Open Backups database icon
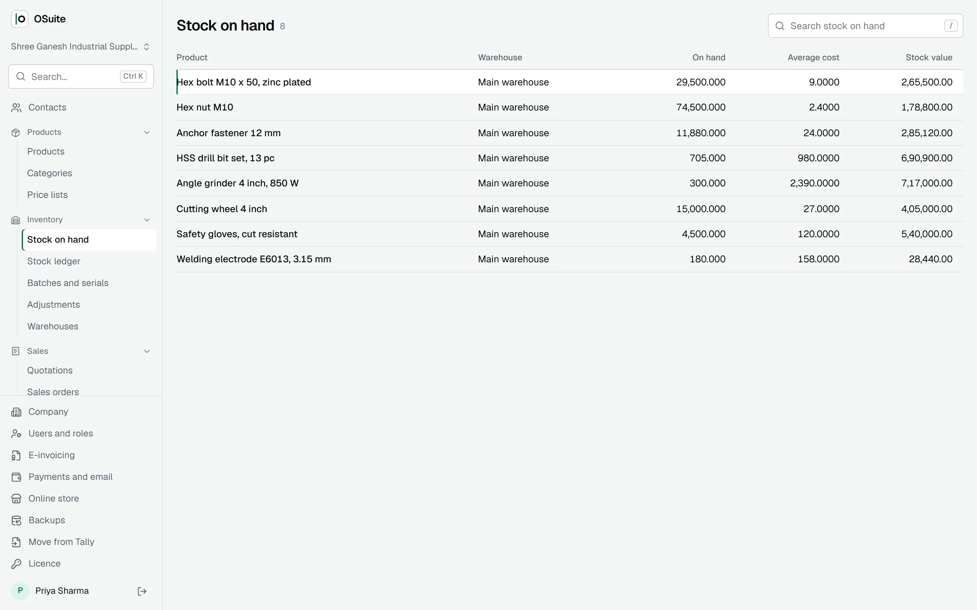The image size is (977, 610). tap(16, 521)
